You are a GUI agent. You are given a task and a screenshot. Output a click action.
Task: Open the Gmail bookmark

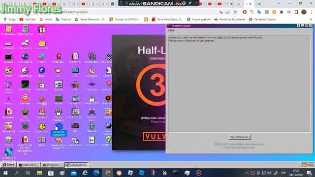[x=46, y=20]
